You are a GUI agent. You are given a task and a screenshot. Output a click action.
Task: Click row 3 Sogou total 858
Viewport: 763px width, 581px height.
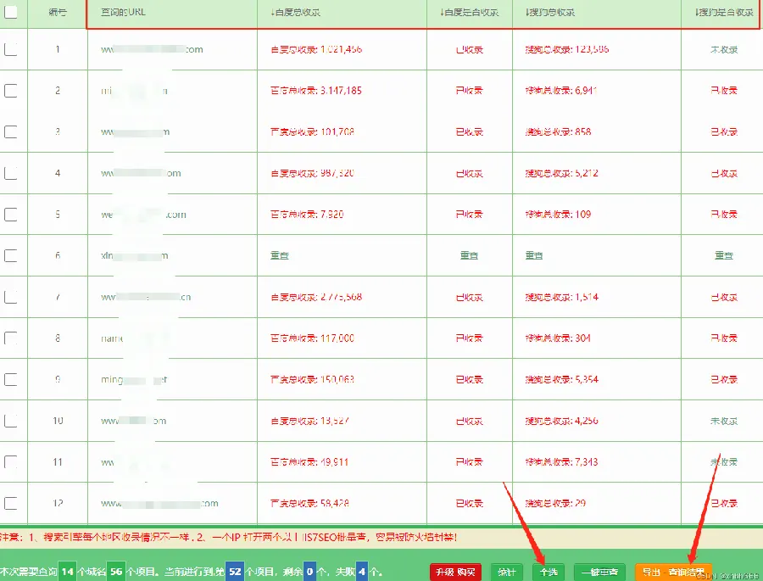(558, 132)
